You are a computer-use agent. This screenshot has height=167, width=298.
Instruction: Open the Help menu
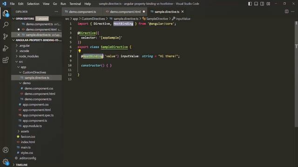point(88,4)
